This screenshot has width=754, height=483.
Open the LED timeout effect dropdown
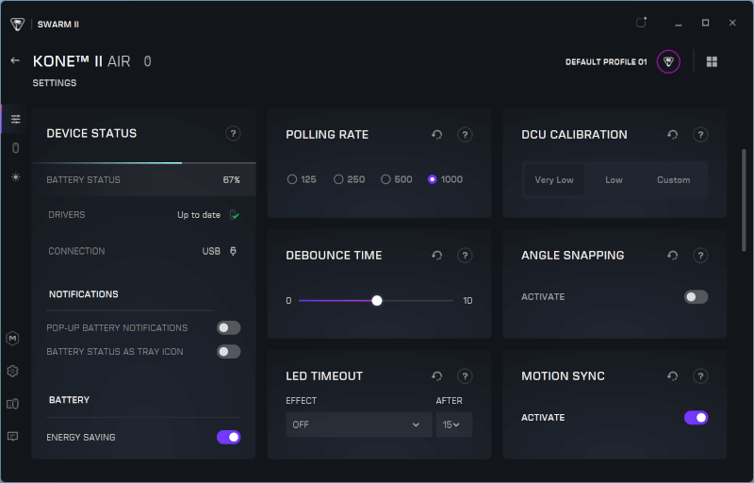(x=359, y=425)
